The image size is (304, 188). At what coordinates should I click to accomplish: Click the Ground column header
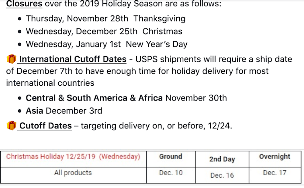click(171, 157)
